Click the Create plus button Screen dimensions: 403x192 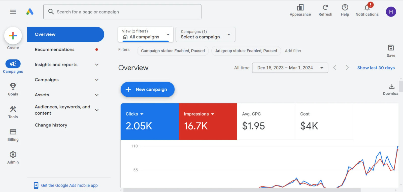click(13, 36)
